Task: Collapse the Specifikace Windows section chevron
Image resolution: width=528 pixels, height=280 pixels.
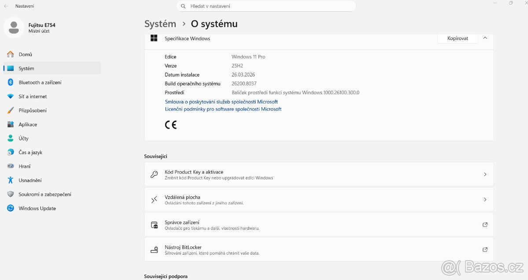Action: coord(485,38)
